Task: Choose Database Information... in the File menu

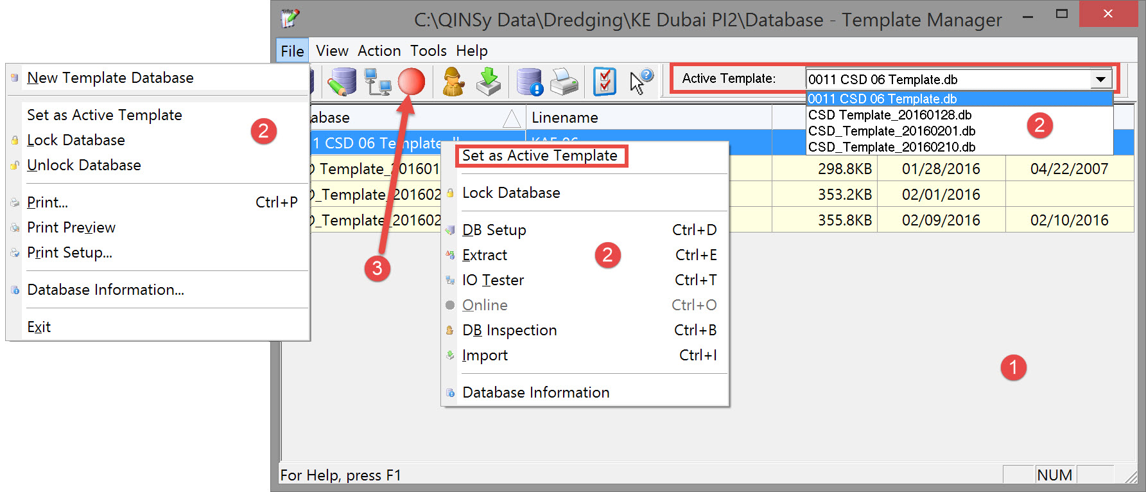Action: tap(158, 290)
